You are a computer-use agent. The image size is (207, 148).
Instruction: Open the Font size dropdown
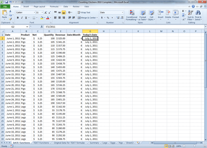[x=42, y=12]
